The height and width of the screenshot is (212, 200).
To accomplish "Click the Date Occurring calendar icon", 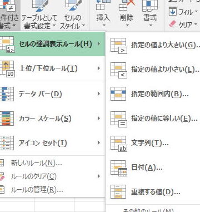I will 119,168.
